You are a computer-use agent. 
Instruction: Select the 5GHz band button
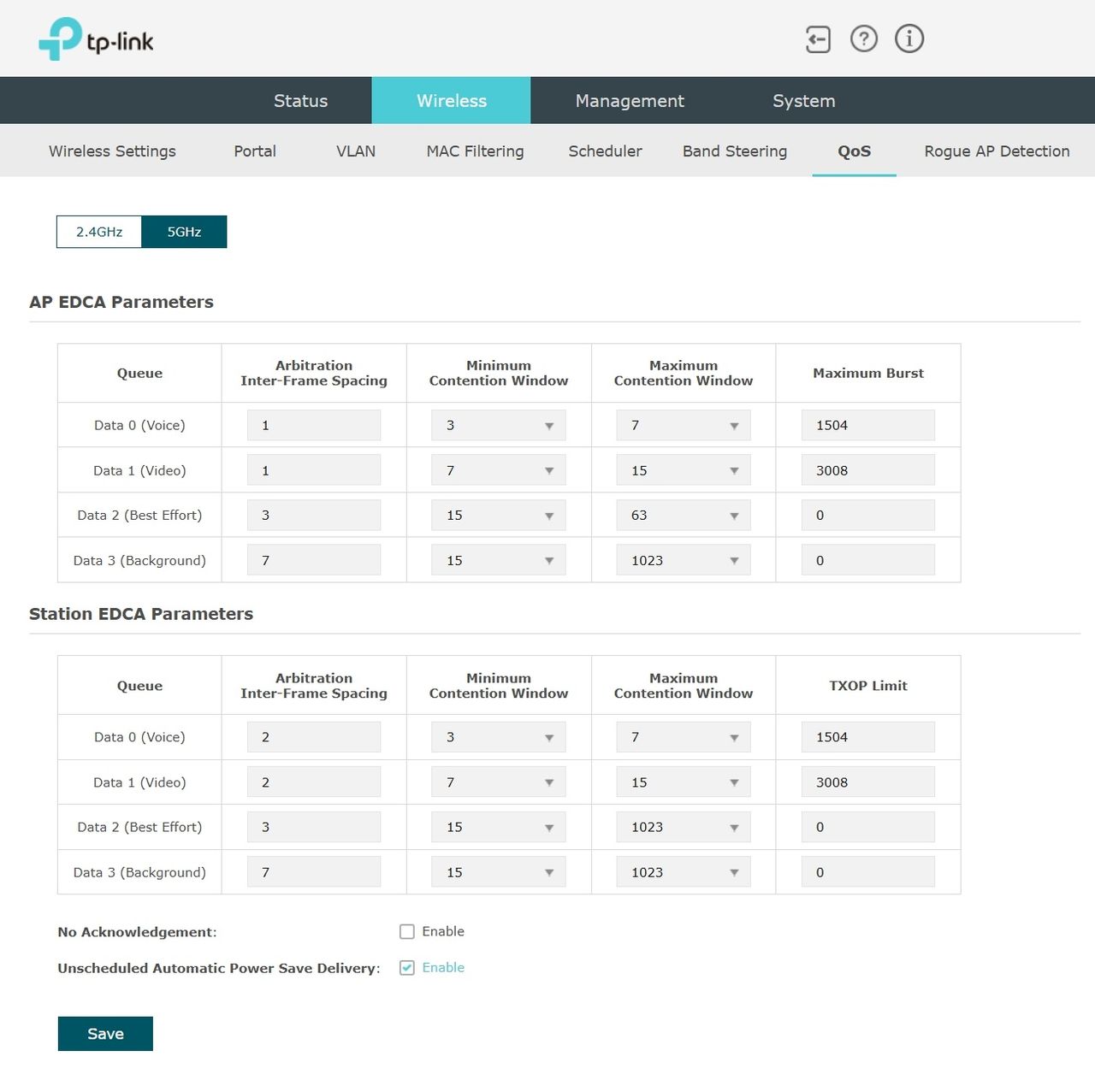point(184,232)
